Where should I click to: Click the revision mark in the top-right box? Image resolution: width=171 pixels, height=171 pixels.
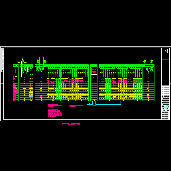point(166,51)
